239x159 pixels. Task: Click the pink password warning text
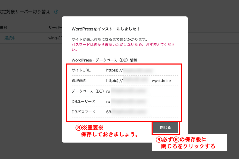tap(123, 47)
